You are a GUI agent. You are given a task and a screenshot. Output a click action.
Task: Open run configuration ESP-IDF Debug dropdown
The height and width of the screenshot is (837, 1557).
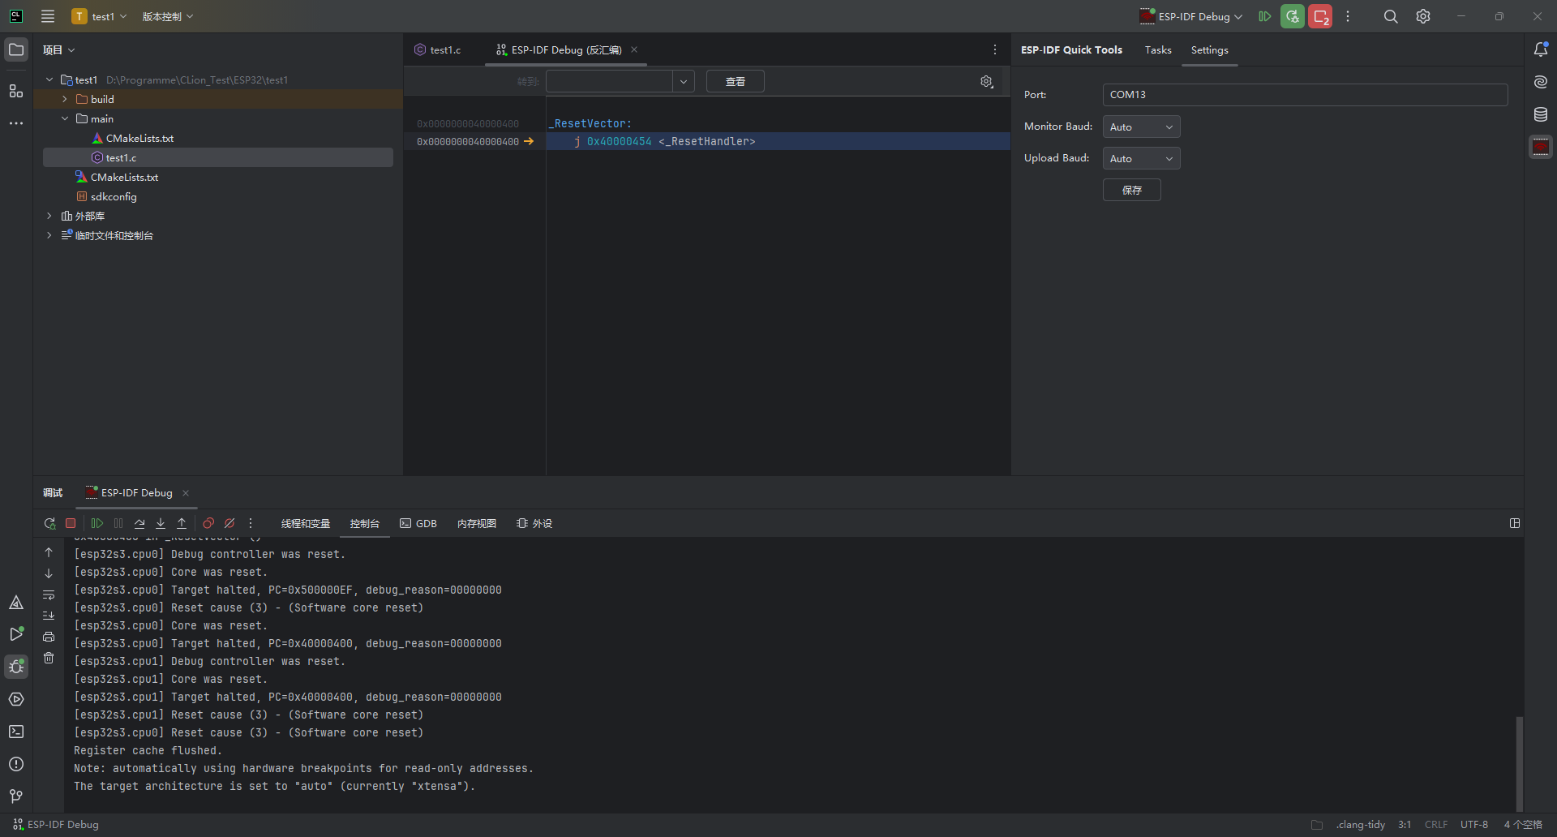(x=1191, y=16)
